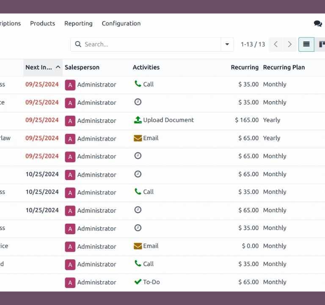Image resolution: width=325 pixels, height=305 pixels.
Task: Switch to kanban view
Action: click(322, 44)
